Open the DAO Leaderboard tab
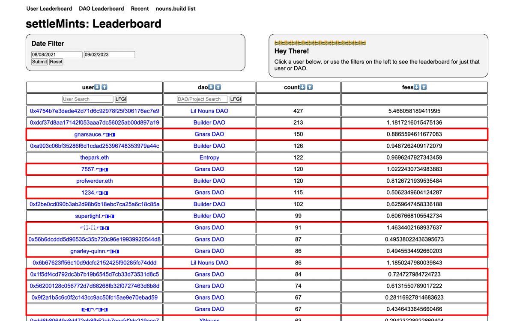 tap(102, 9)
